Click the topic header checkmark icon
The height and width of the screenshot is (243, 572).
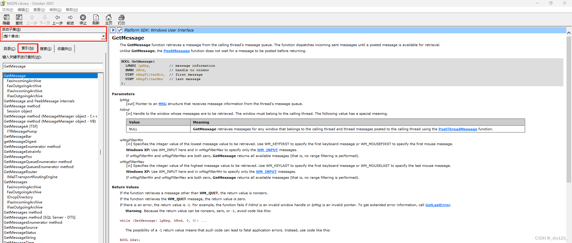point(119,30)
